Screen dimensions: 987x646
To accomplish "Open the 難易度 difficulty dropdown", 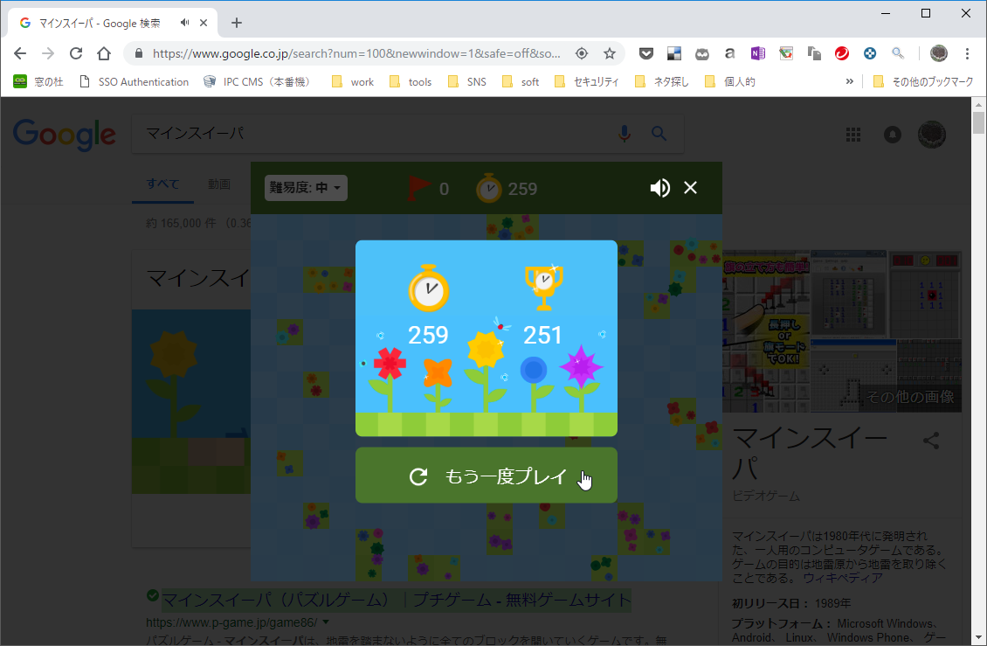I will pos(305,187).
